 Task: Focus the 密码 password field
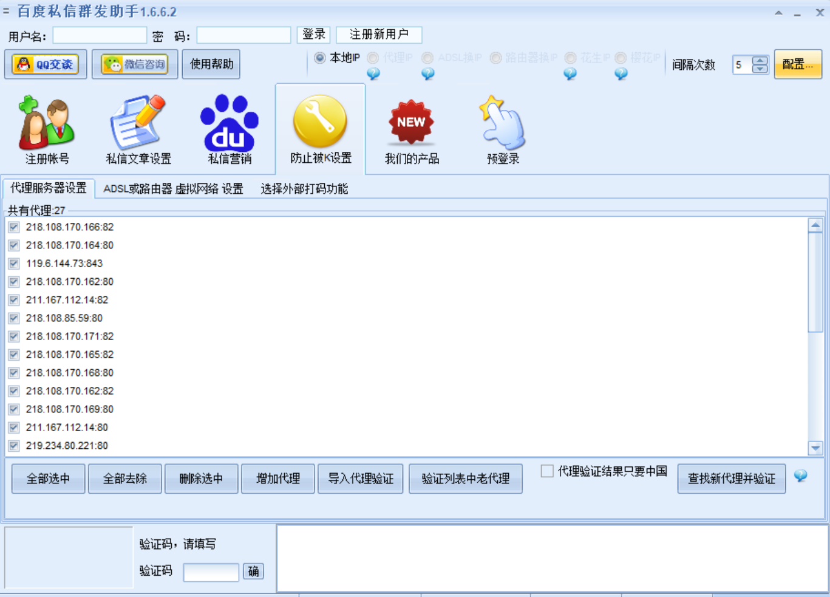click(243, 35)
